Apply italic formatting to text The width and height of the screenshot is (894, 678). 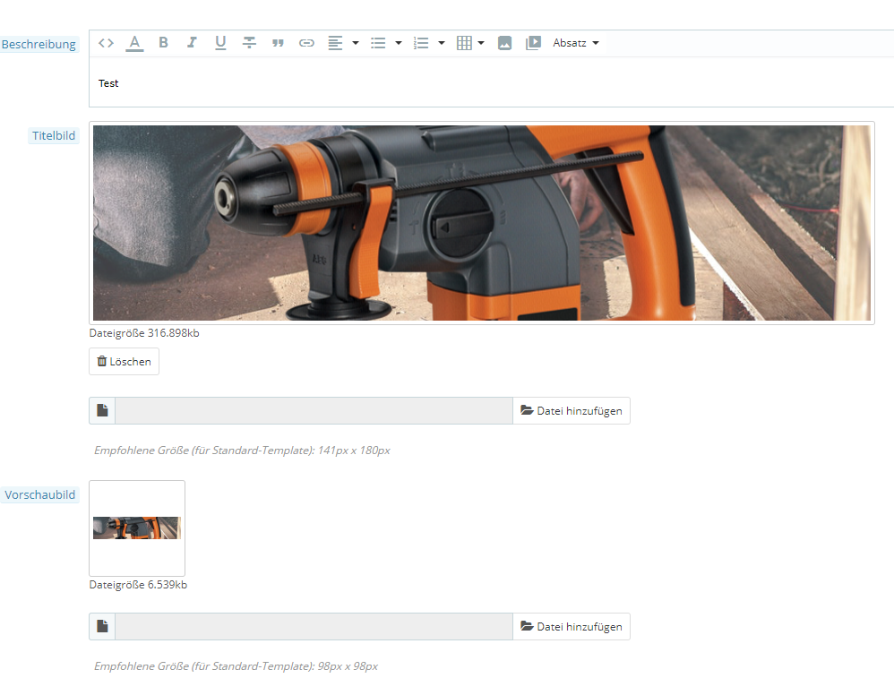(192, 43)
